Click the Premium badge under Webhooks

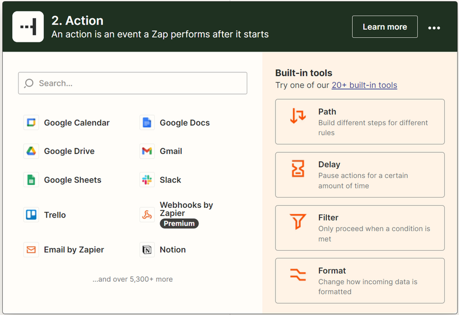pos(179,223)
